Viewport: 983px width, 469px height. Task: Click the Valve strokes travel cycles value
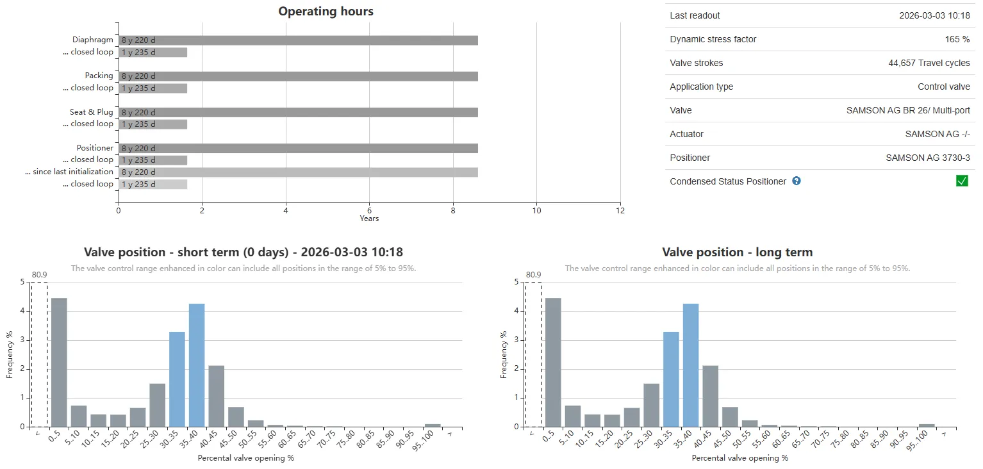point(929,63)
